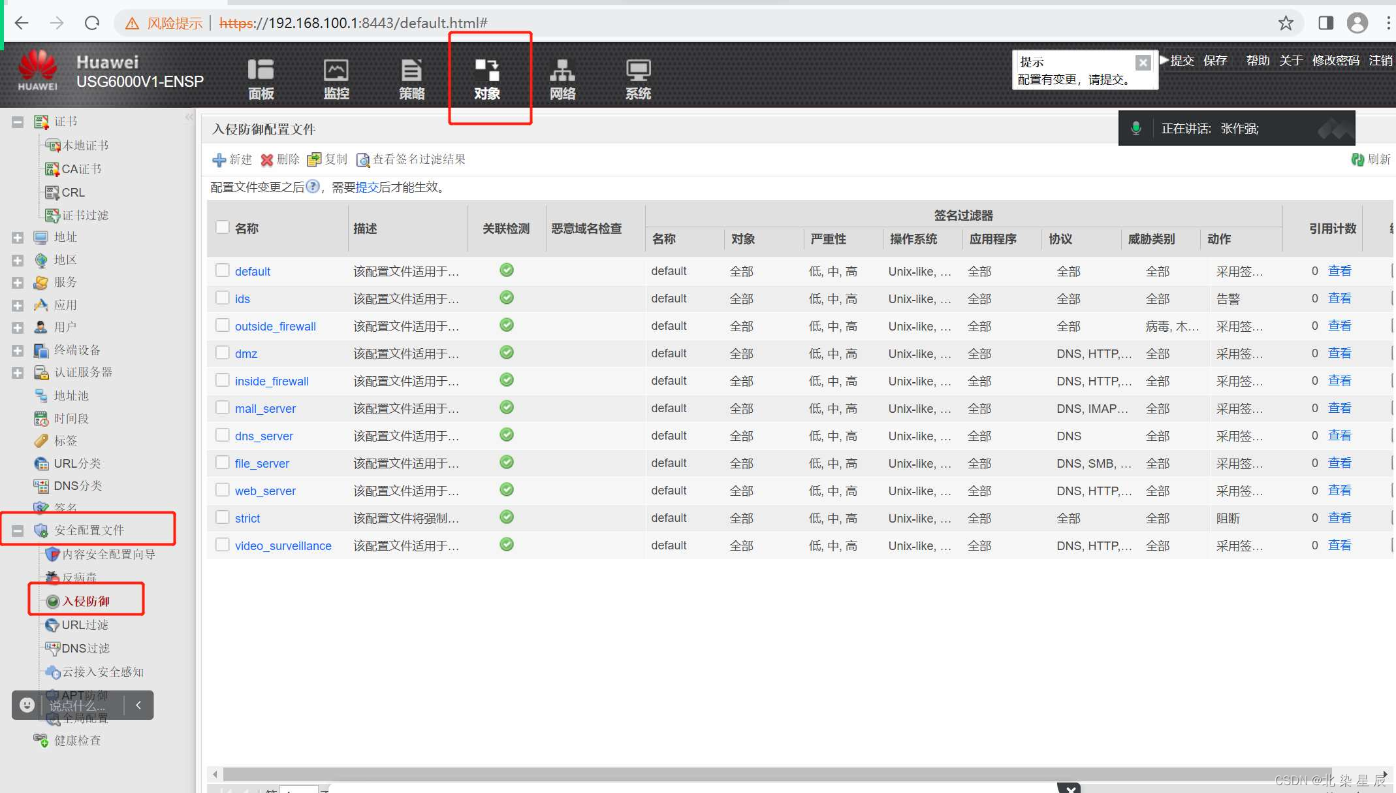
Task: Click 提交 in the top menu
Action: (x=1182, y=61)
